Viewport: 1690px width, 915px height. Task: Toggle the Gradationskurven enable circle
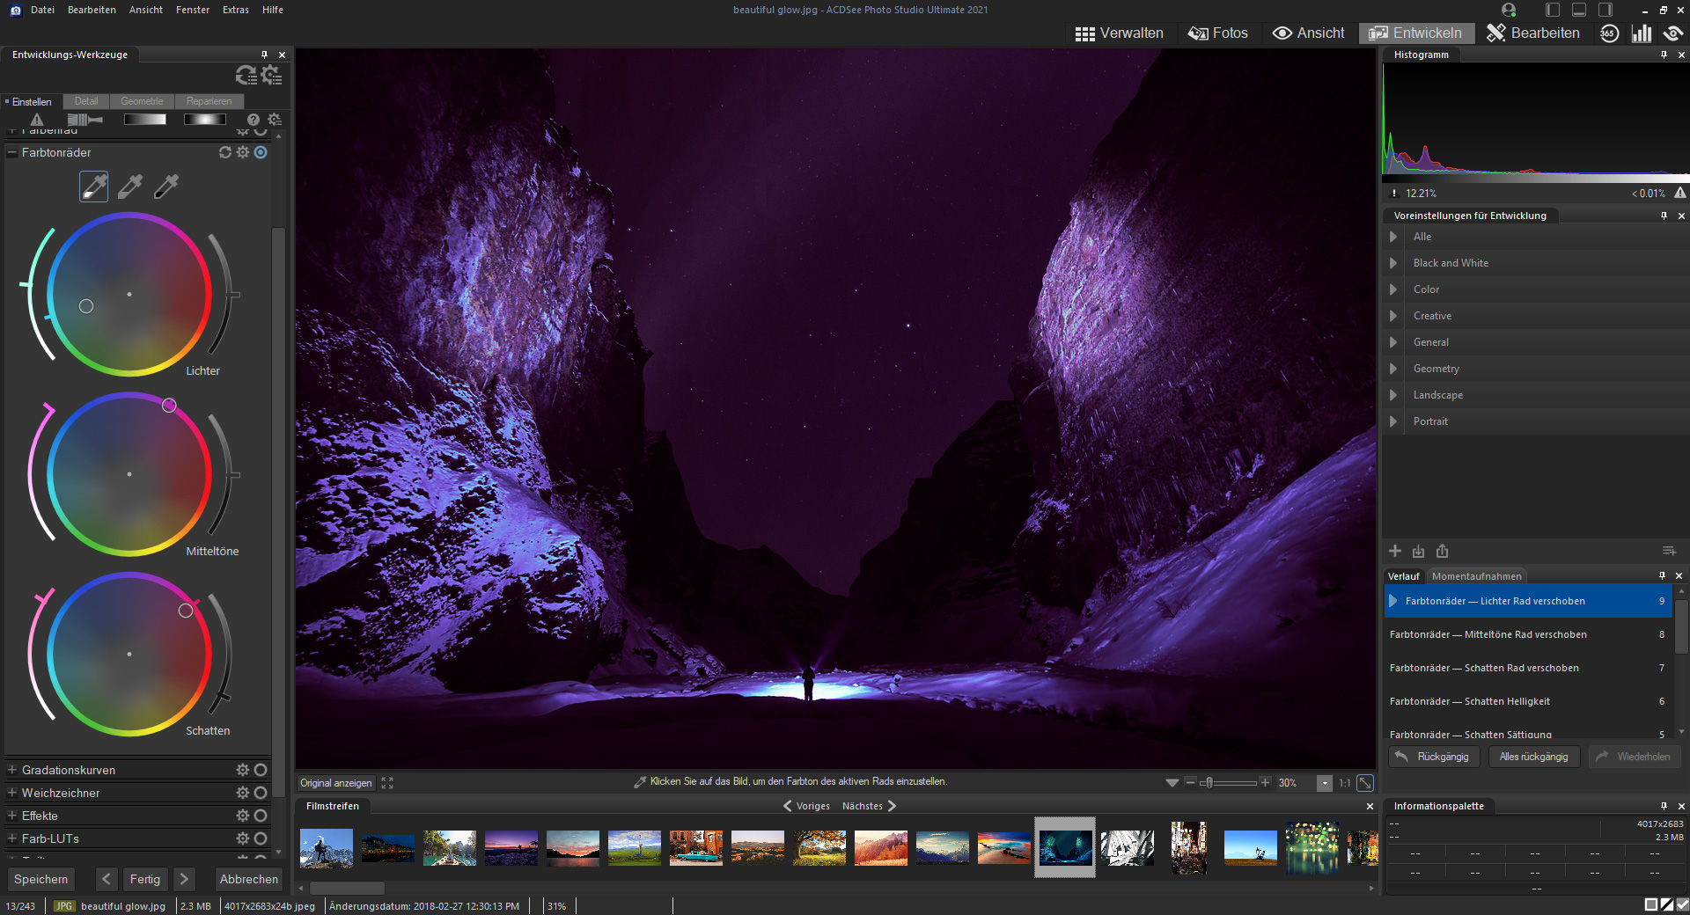pos(261,770)
